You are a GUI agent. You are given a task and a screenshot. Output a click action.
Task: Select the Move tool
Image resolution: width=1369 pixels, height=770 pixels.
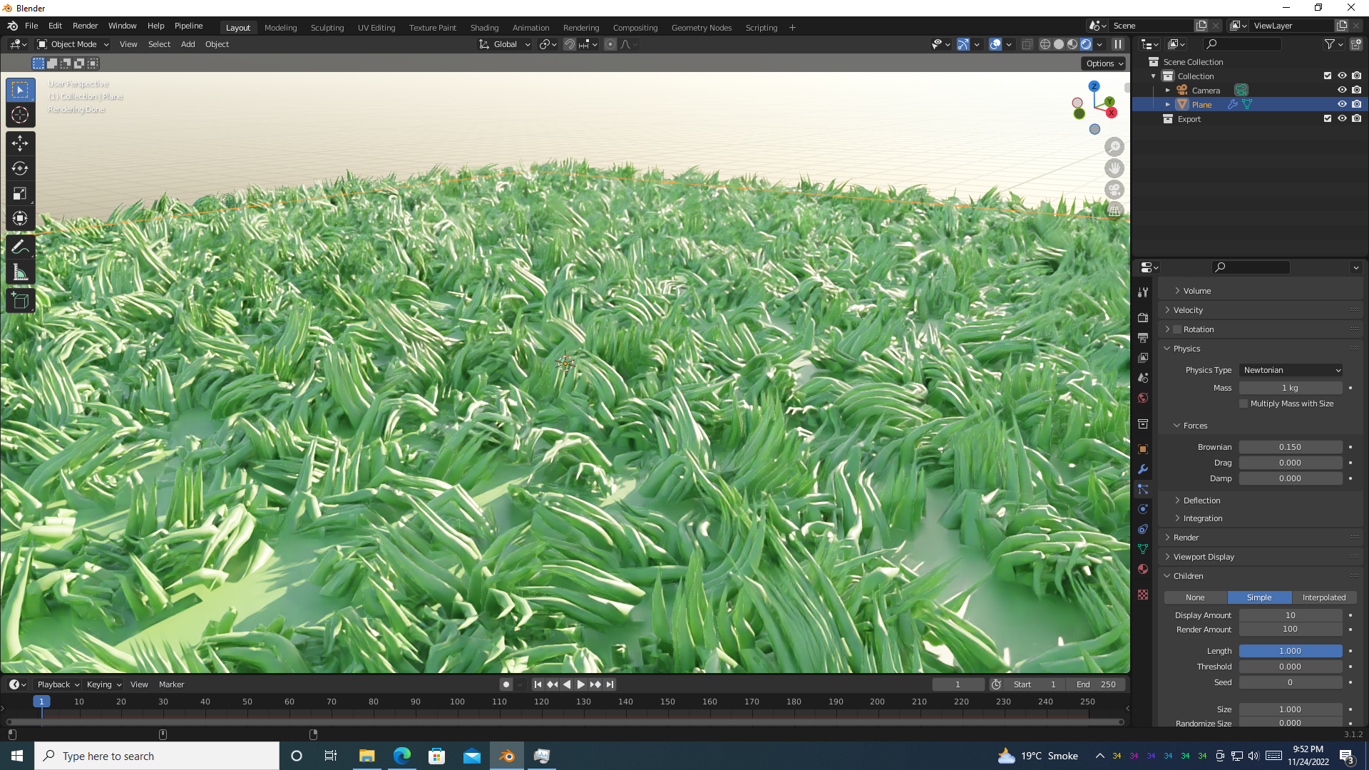tap(20, 143)
